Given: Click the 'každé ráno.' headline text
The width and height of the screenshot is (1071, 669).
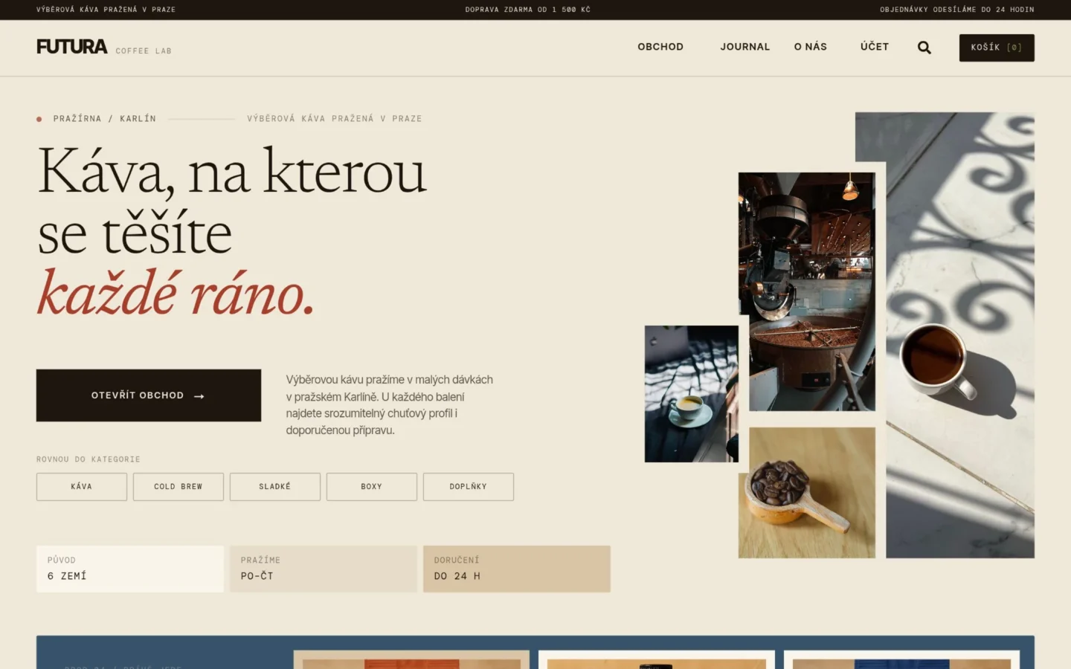Looking at the screenshot, I should pos(176,294).
